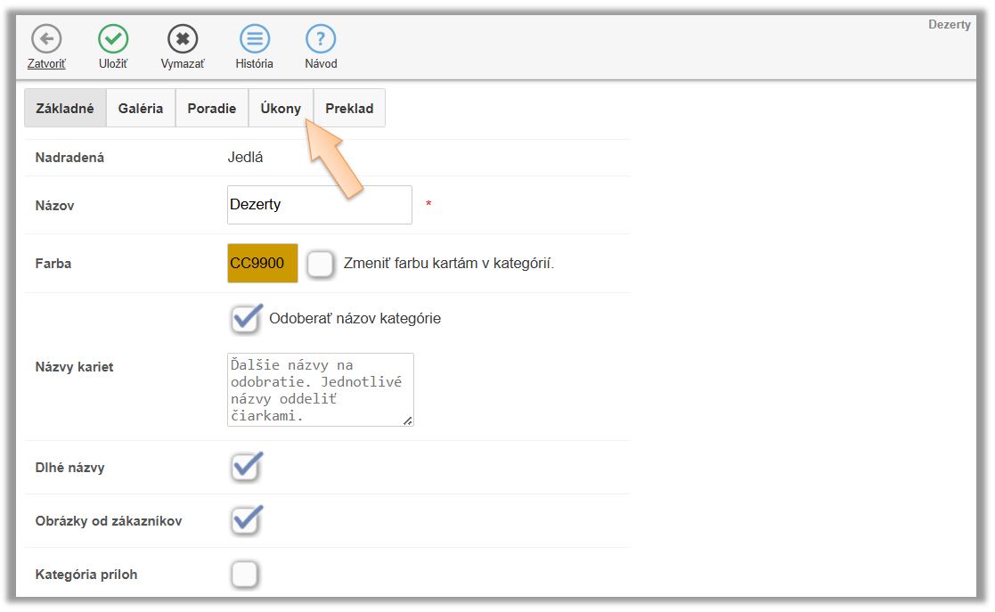995x612 pixels.
Task: Open the Poradie tab
Action: (x=212, y=109)
